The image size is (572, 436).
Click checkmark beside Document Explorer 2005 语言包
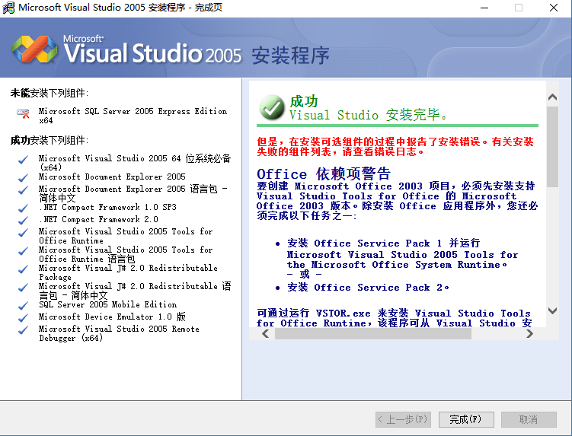[24, 190]
